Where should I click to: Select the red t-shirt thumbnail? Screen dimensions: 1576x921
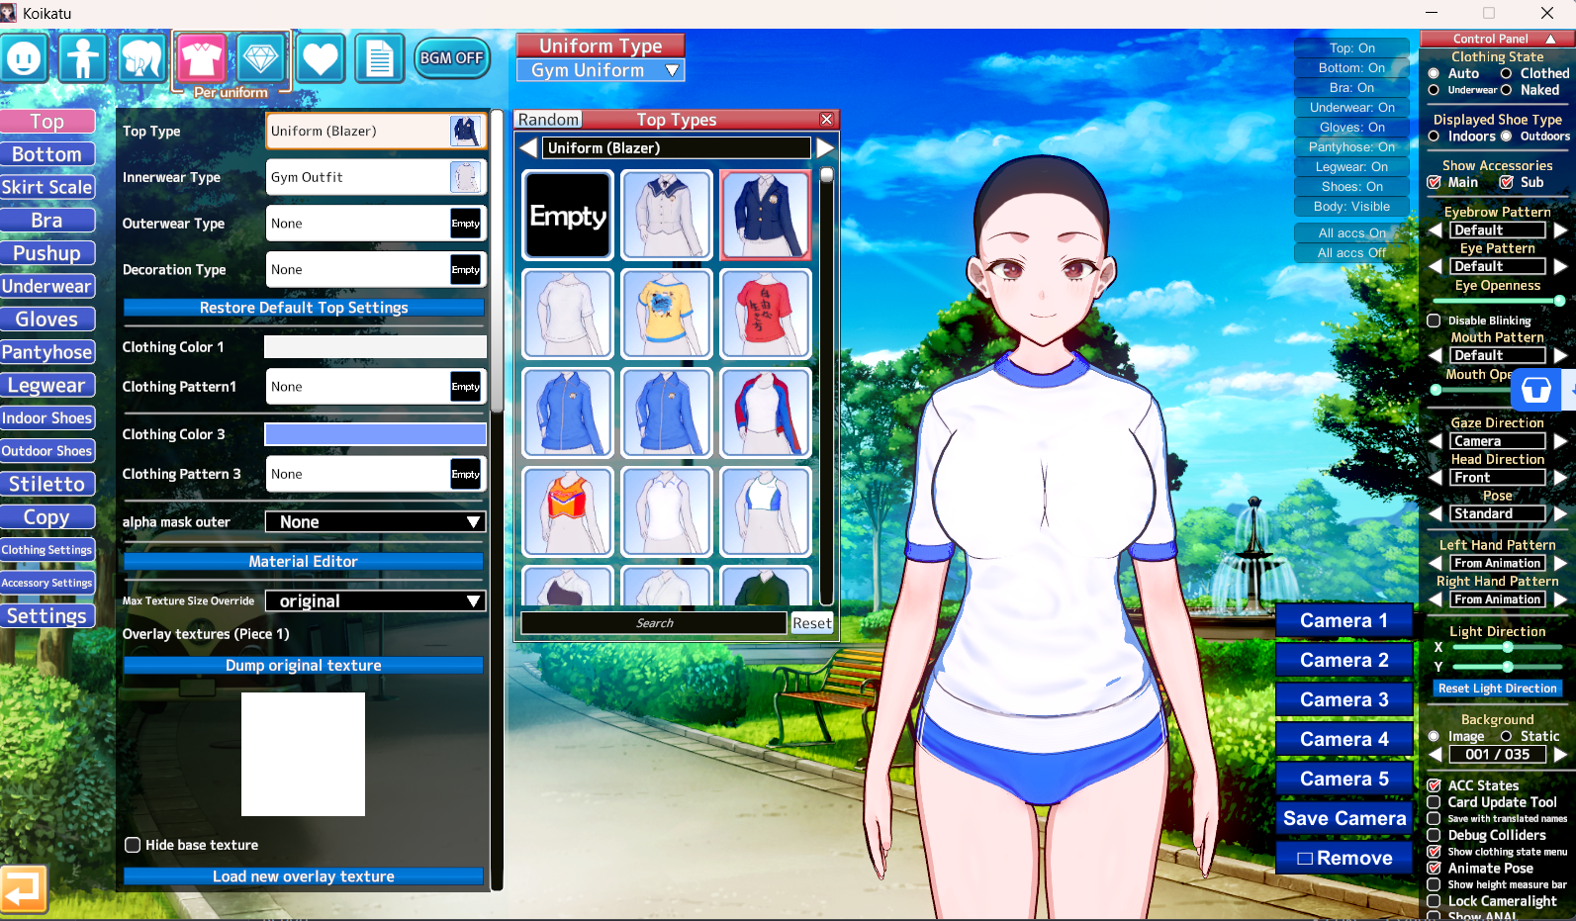(766, 314)
